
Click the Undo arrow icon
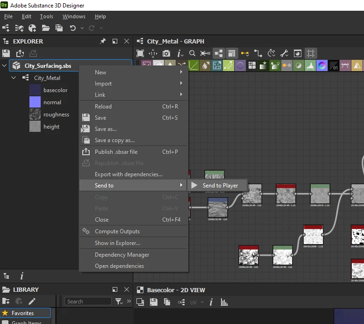tap(73, 28)
